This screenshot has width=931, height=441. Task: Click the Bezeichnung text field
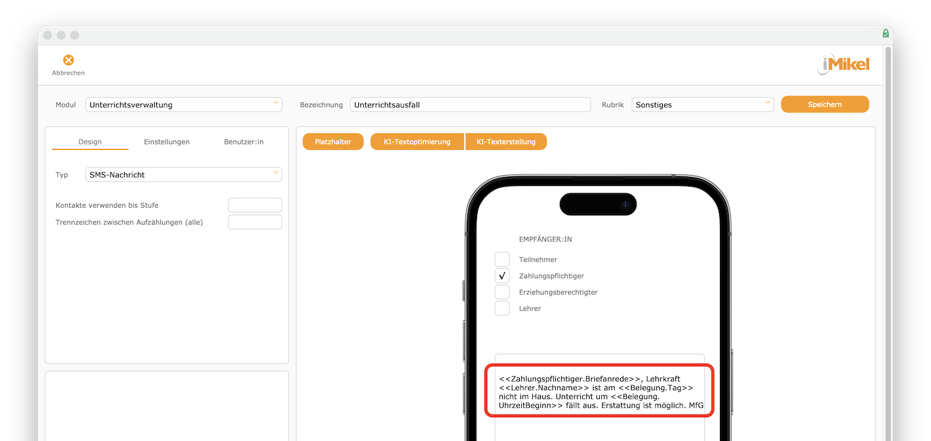[x=470, y=104]
